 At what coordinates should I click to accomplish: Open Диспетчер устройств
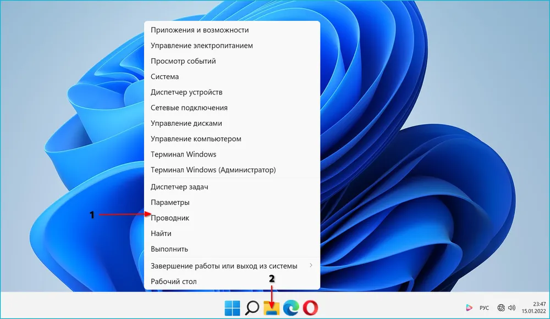[186, 92]
